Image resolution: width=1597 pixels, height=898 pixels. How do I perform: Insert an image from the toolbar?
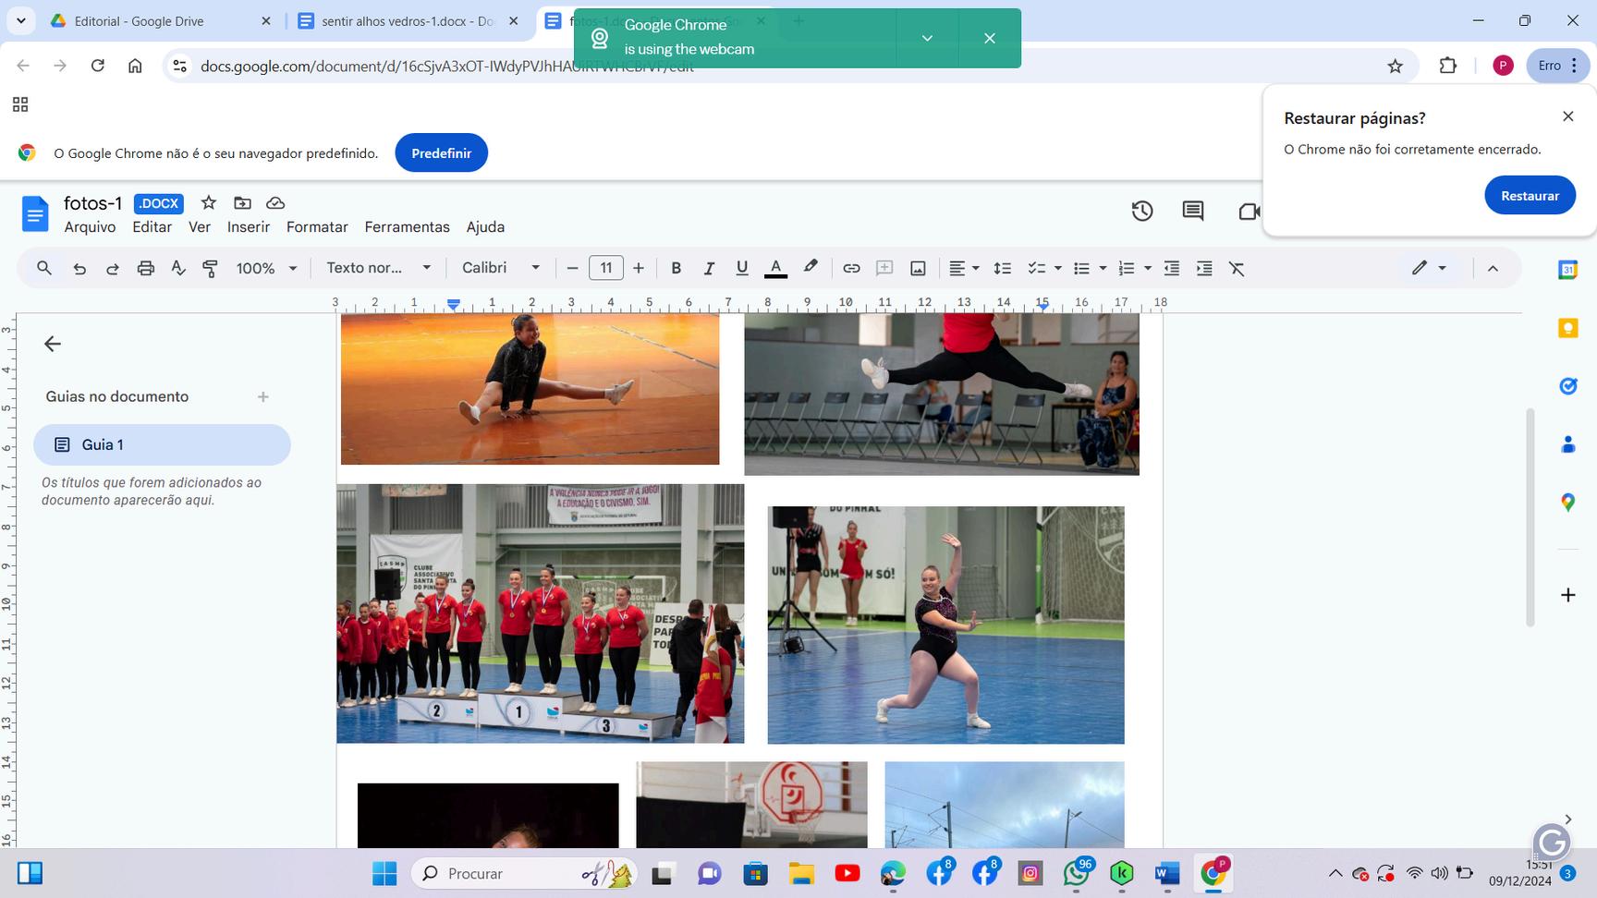918,268
